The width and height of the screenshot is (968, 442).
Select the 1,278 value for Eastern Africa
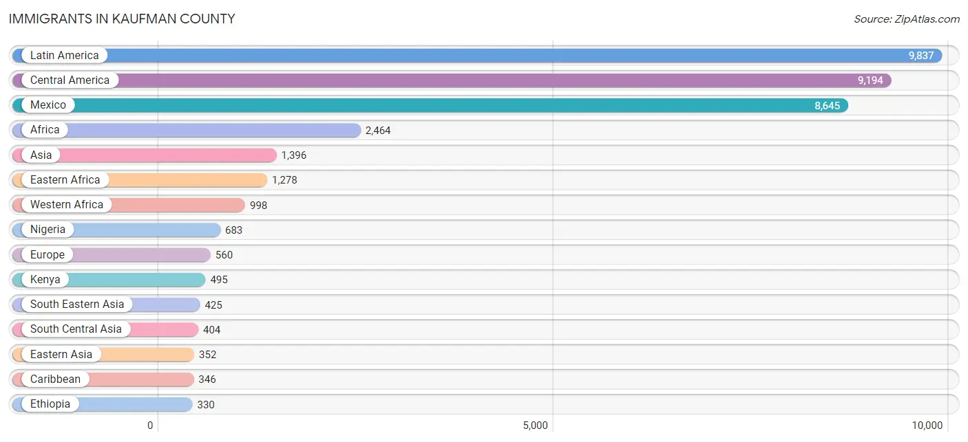[x=284, y=180]
